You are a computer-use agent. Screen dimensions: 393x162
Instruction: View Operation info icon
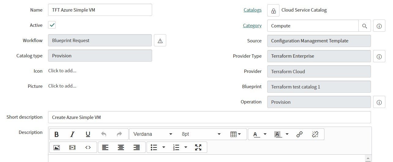pos(379,102)
